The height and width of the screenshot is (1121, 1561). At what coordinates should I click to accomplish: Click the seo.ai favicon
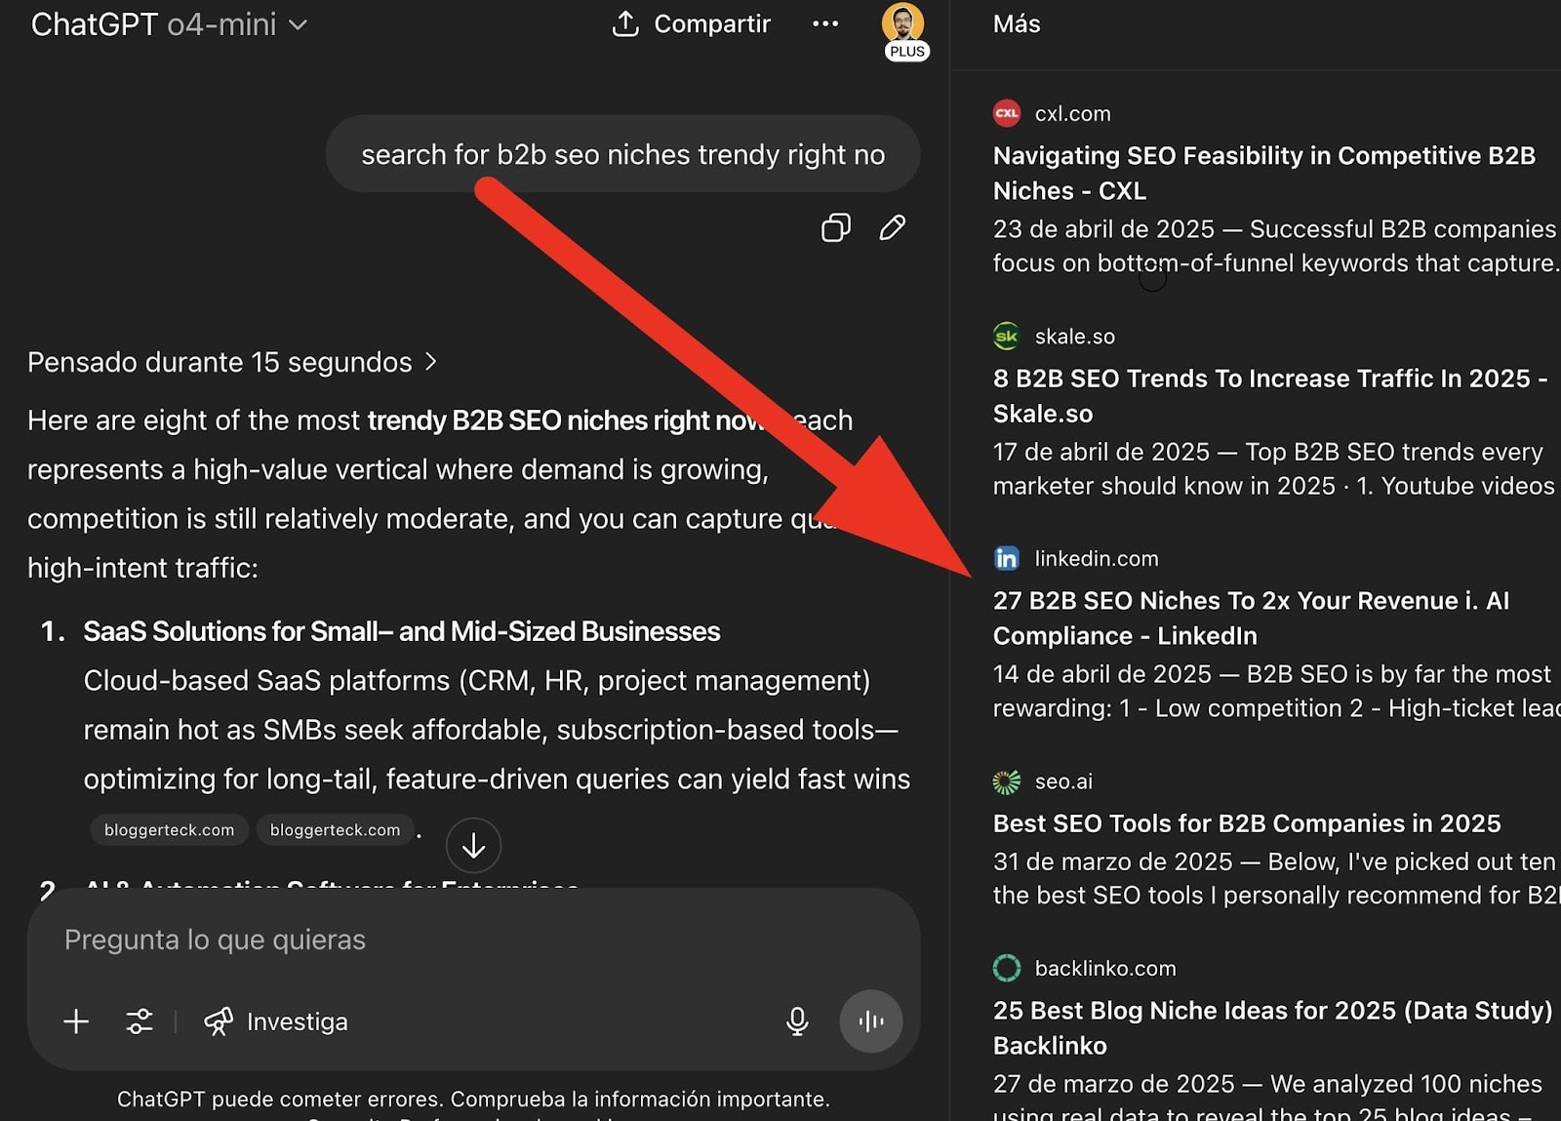(x=1007, y=781)
